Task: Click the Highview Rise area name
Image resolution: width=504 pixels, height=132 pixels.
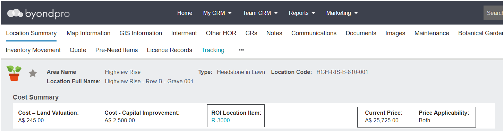Action: [123, 72]
